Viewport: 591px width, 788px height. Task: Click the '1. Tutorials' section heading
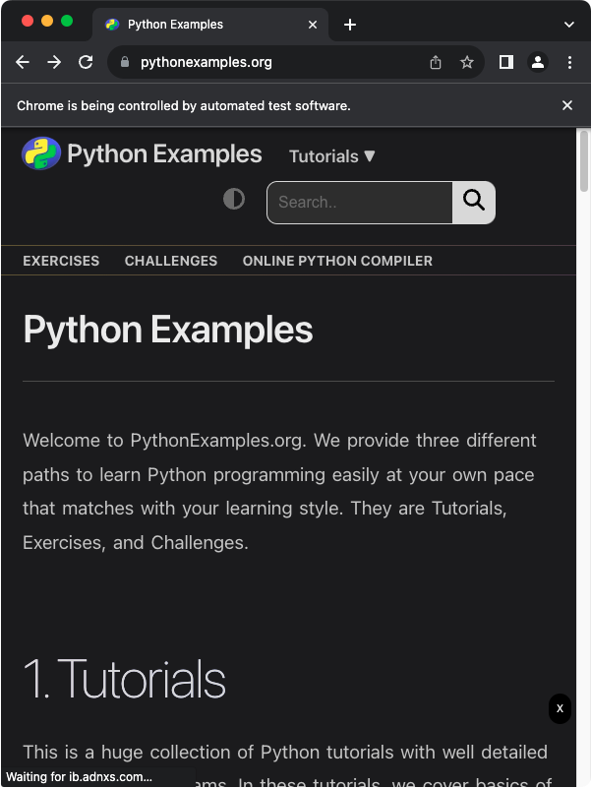point(125,680)
